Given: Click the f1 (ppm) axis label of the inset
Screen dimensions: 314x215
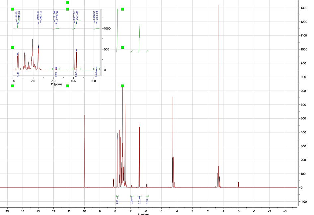Looking at the screenshot, I should [x=56, y=84].
